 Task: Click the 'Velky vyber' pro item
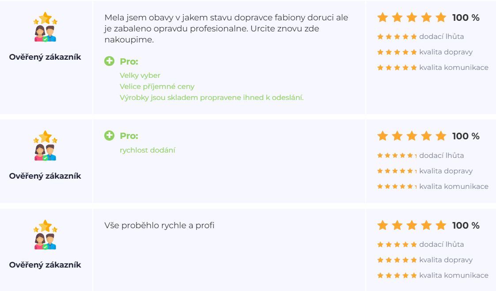pyautogui.click(x=140, y=76)
